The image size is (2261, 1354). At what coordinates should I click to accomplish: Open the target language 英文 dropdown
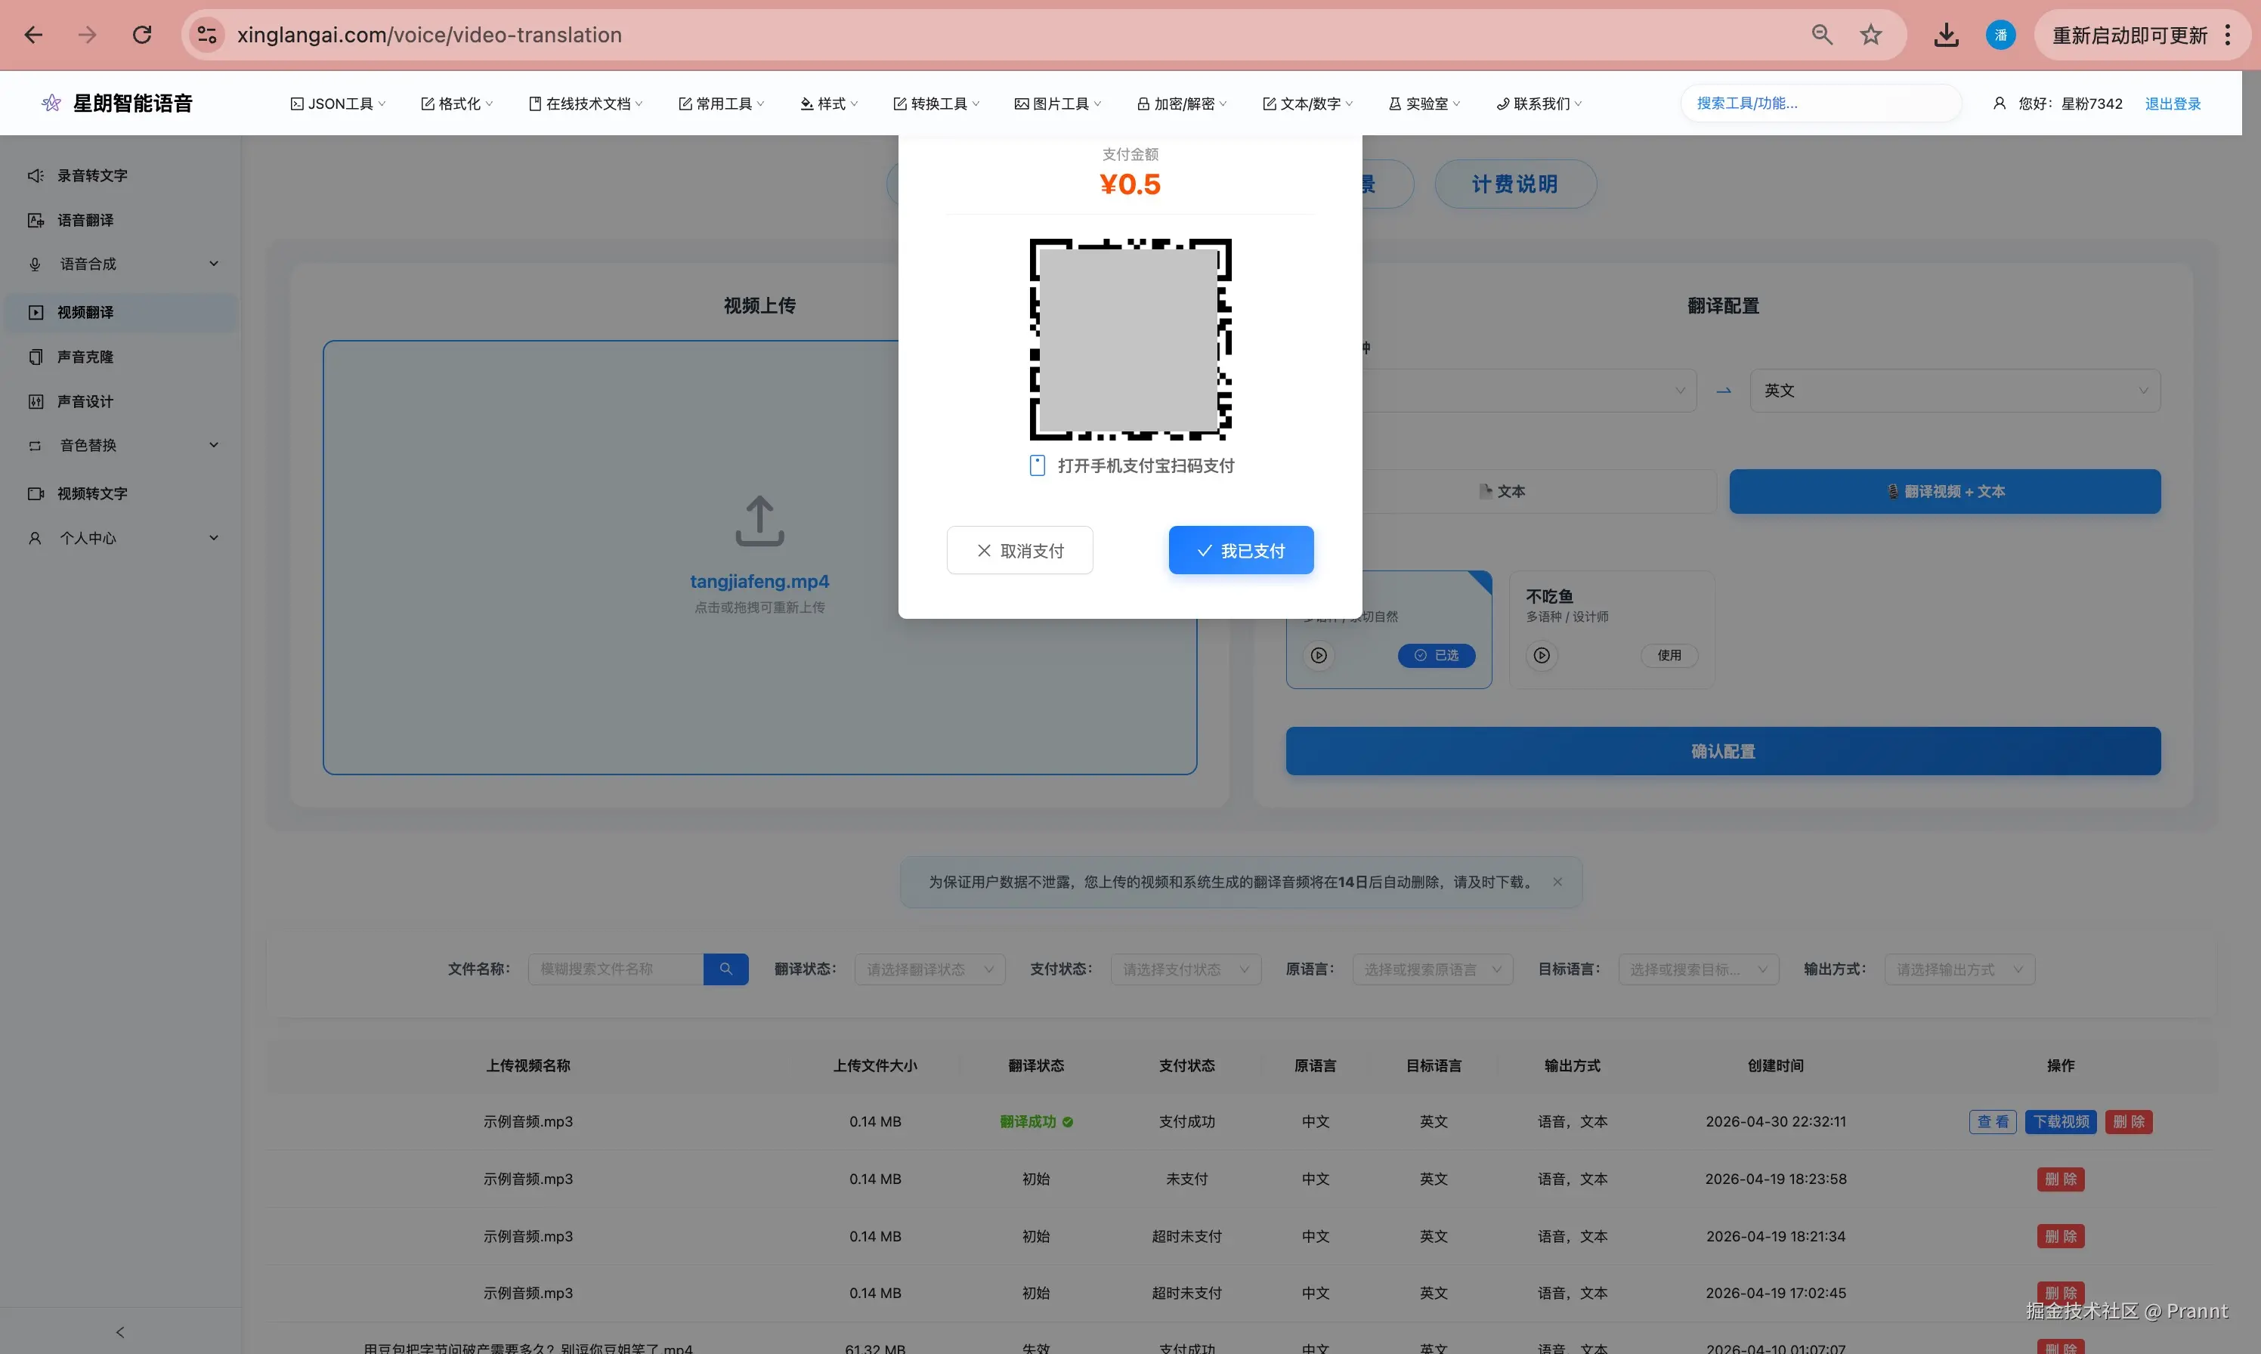(x=1954, y=391)
